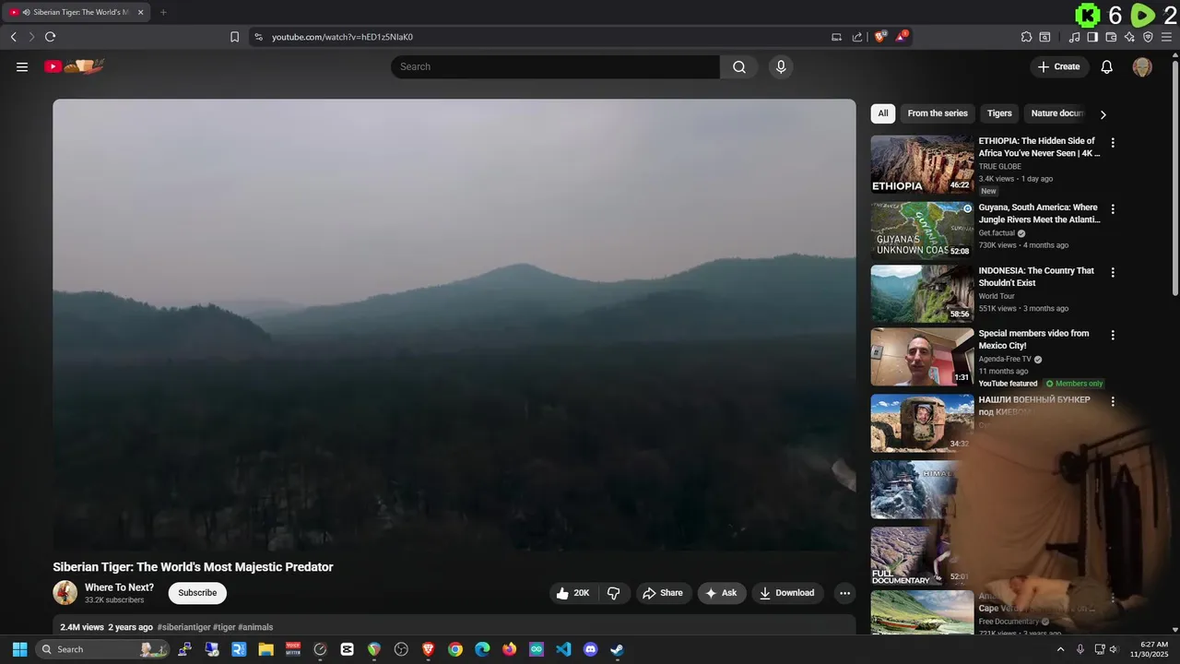
Task: Open the INDONESIA video thumbnail
Action: tap(922, 294)
